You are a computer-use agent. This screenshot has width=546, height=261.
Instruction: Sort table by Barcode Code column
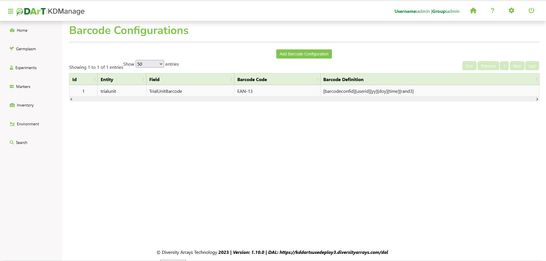277,79
